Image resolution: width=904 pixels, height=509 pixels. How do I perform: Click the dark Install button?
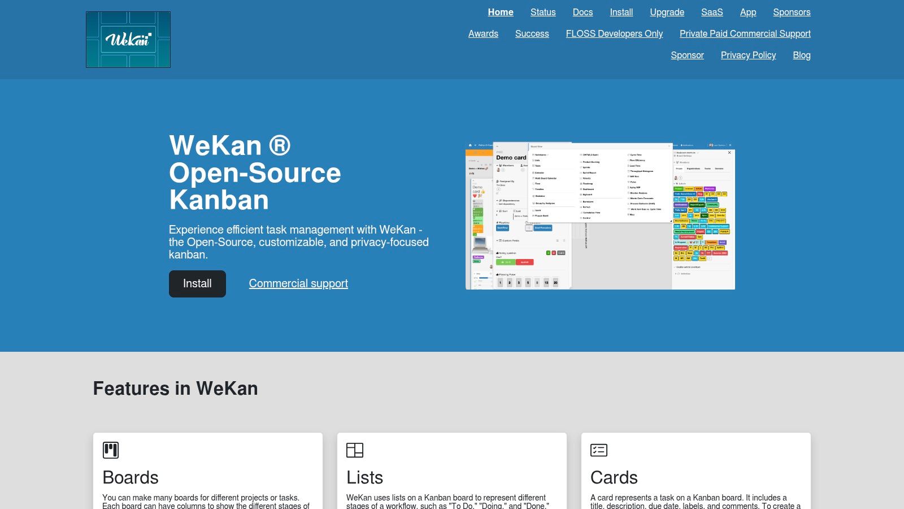click(197, 283)
